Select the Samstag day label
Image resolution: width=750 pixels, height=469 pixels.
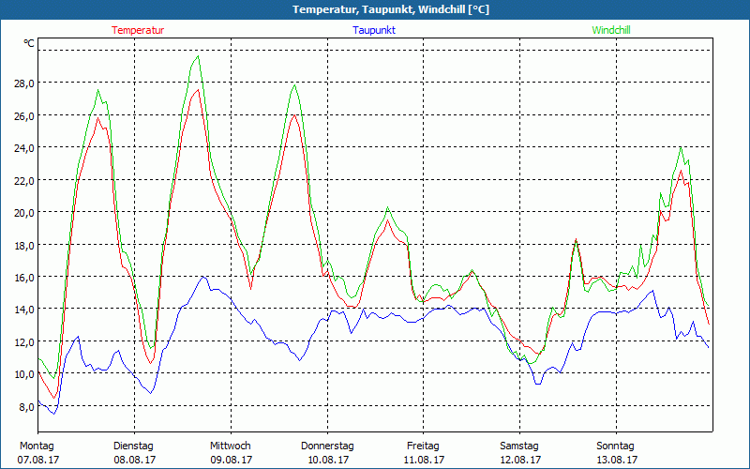519,446
